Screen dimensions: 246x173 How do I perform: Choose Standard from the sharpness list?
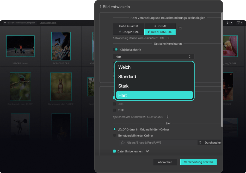154,77
